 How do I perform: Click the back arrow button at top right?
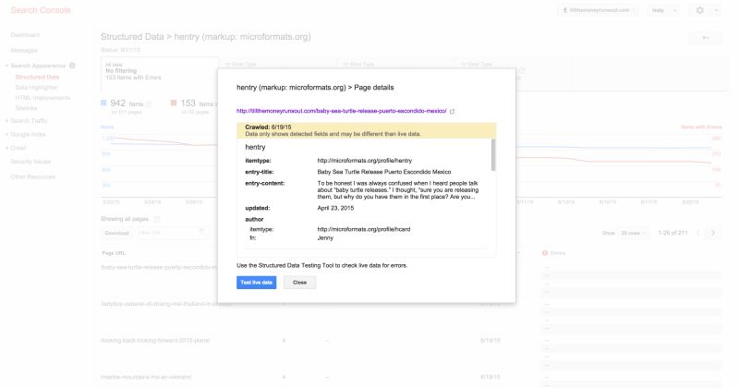click(x=706, y=38)
